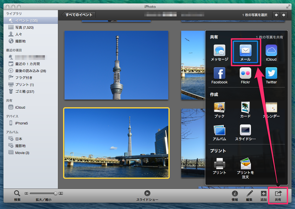Click the large-thumbnail icon right of zoom slider

[x=61, y=193]
